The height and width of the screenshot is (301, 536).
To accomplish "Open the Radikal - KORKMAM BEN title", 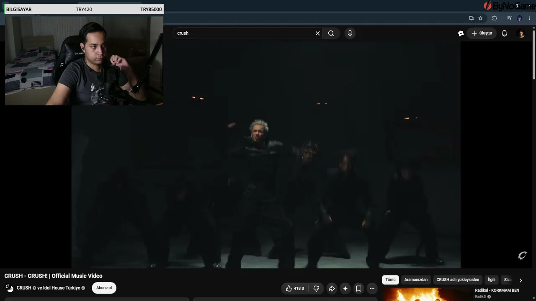I will [497, 291].
